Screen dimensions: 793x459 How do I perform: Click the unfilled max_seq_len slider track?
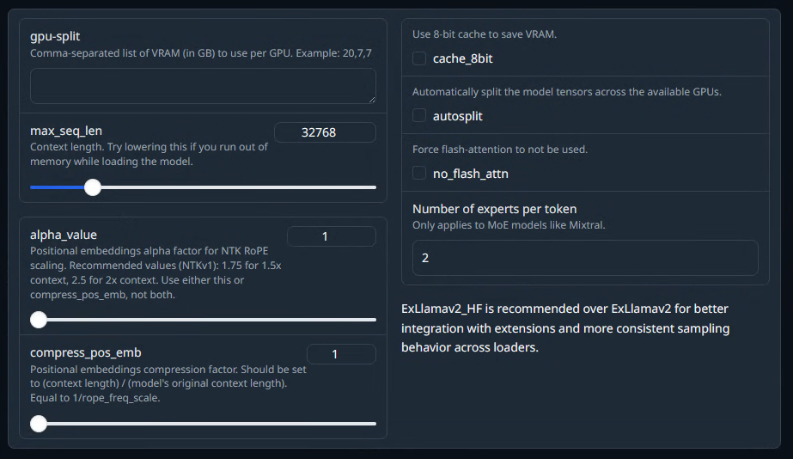click(239, 187)
